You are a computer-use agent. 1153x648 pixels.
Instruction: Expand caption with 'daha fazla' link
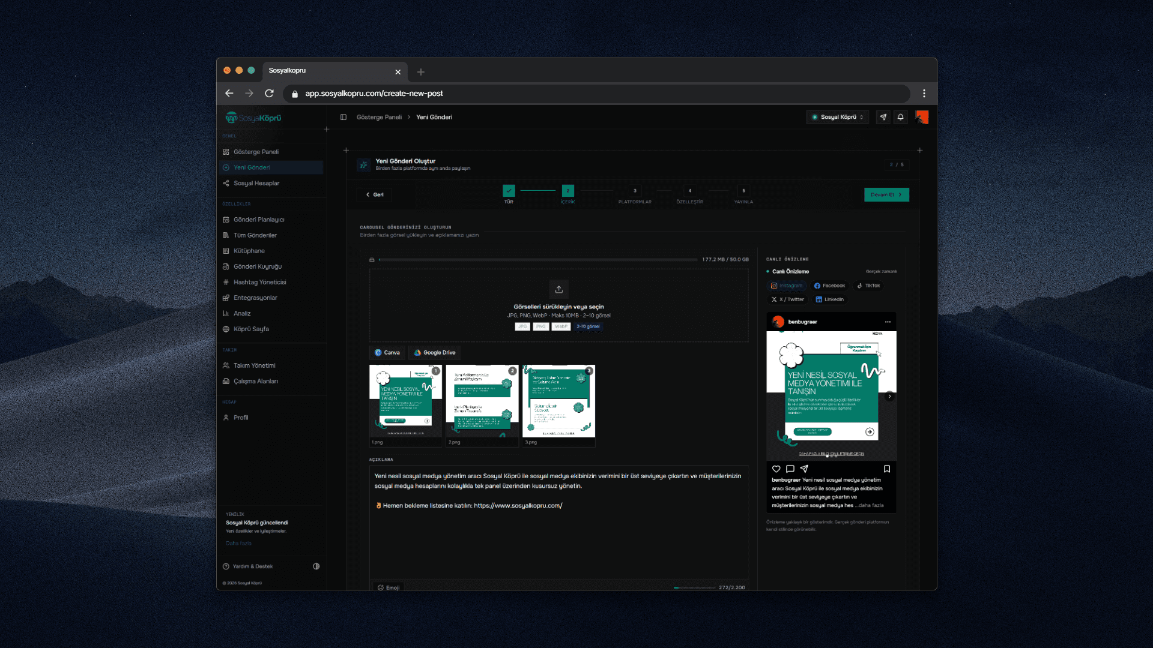click(x=871, y=505)
